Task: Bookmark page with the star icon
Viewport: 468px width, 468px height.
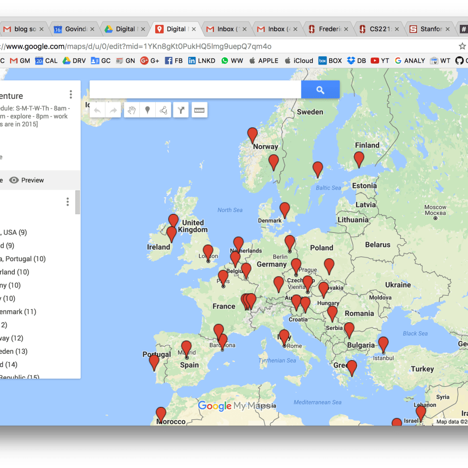Action: pos(462,46)
